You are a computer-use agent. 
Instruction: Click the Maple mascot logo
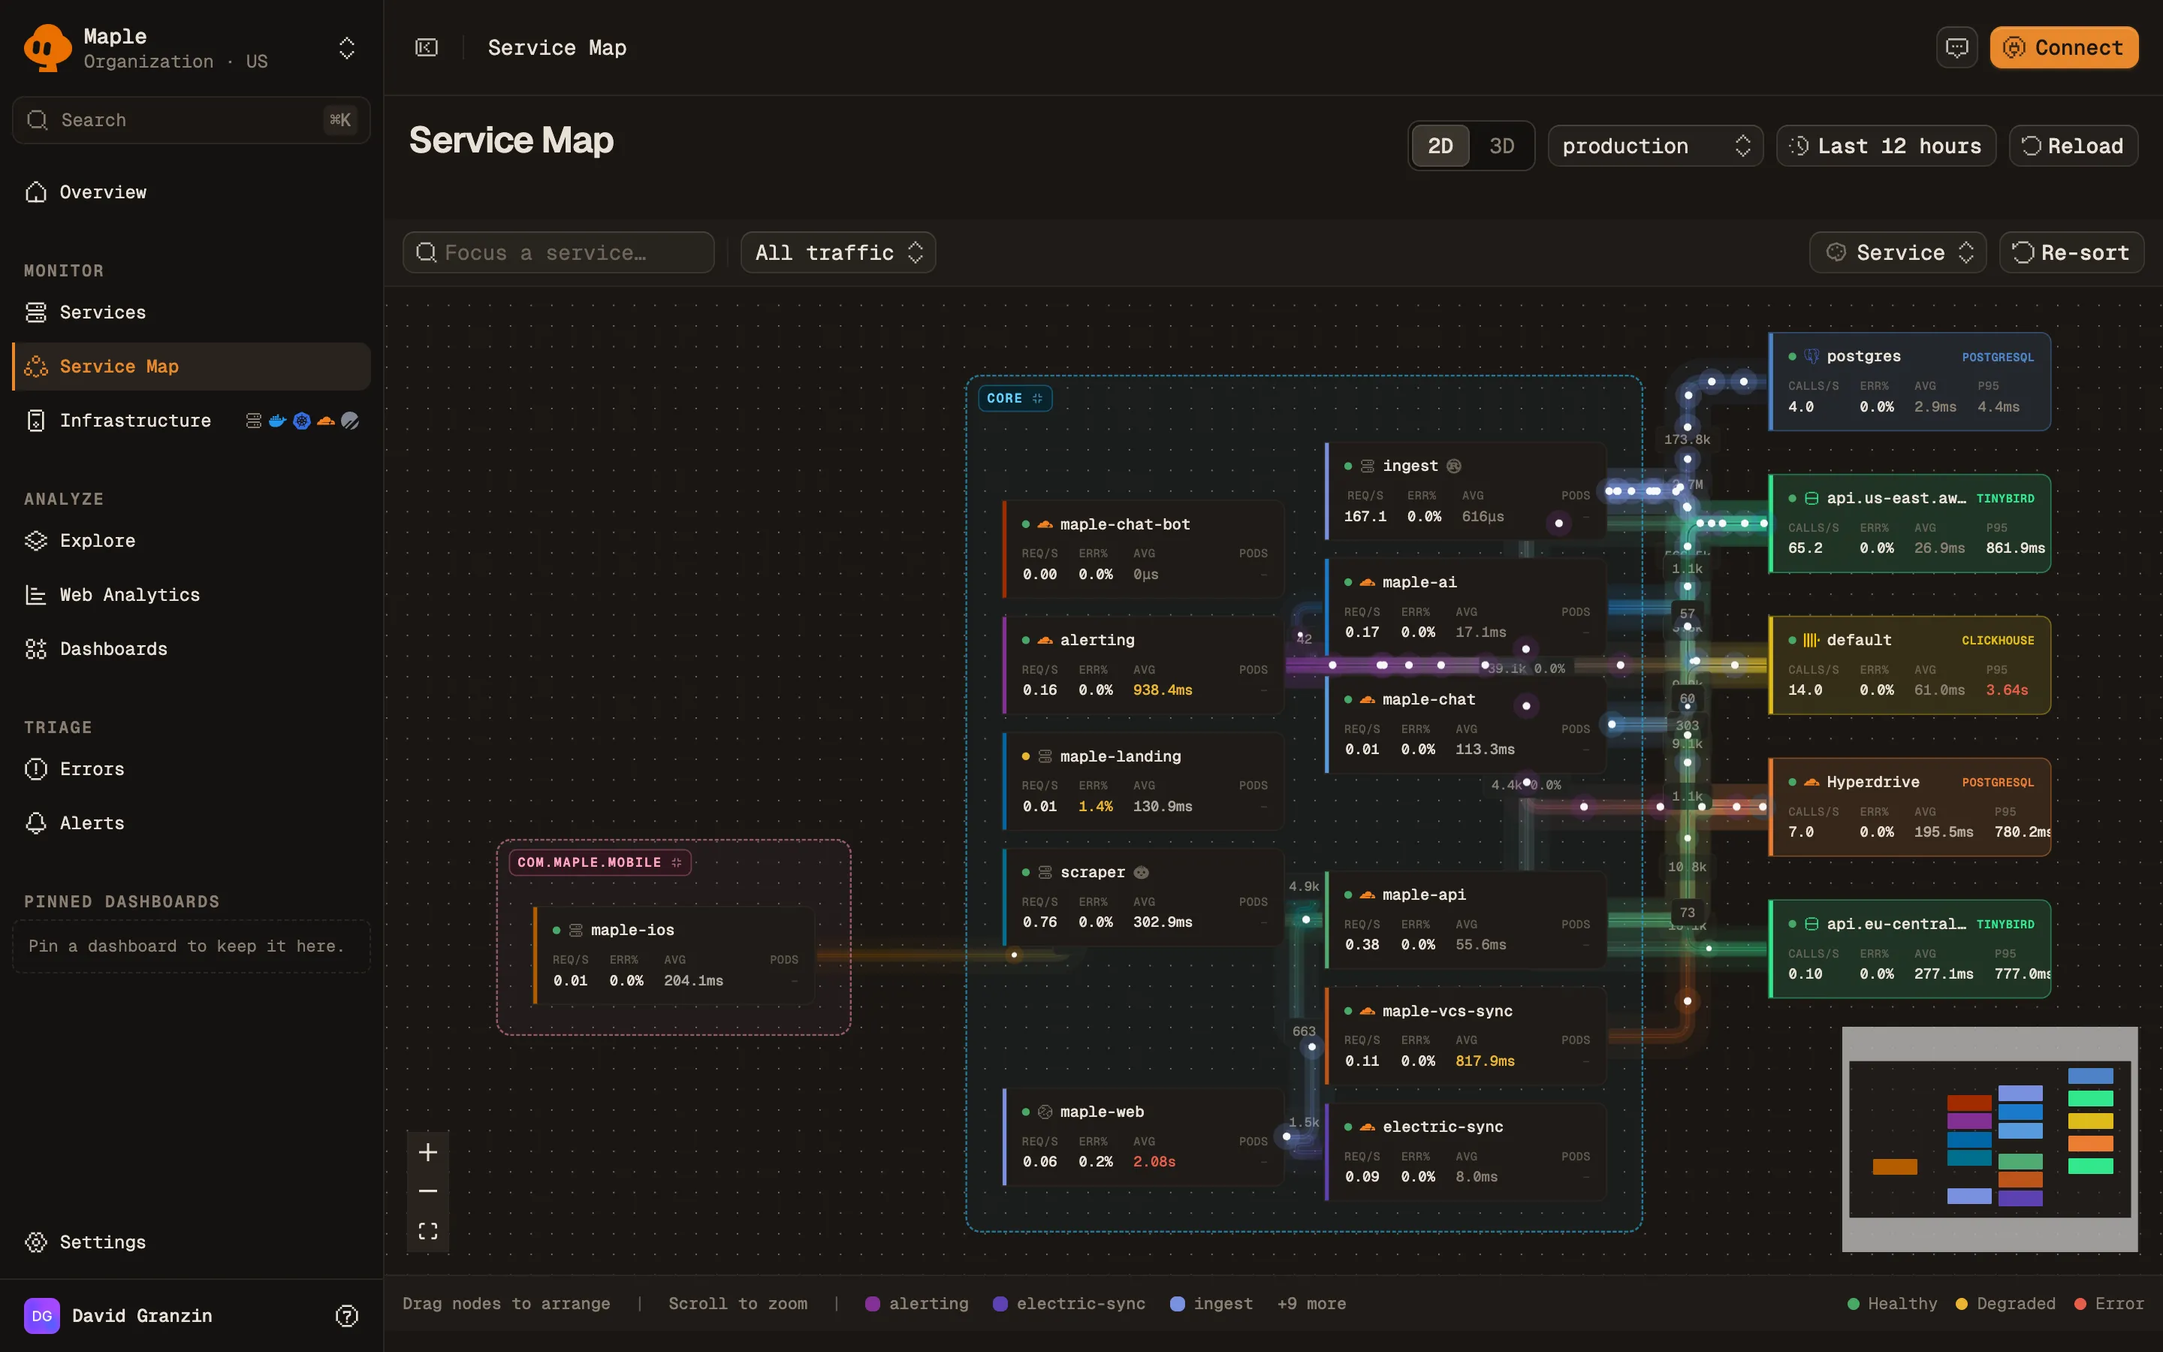tap(47, 47)
